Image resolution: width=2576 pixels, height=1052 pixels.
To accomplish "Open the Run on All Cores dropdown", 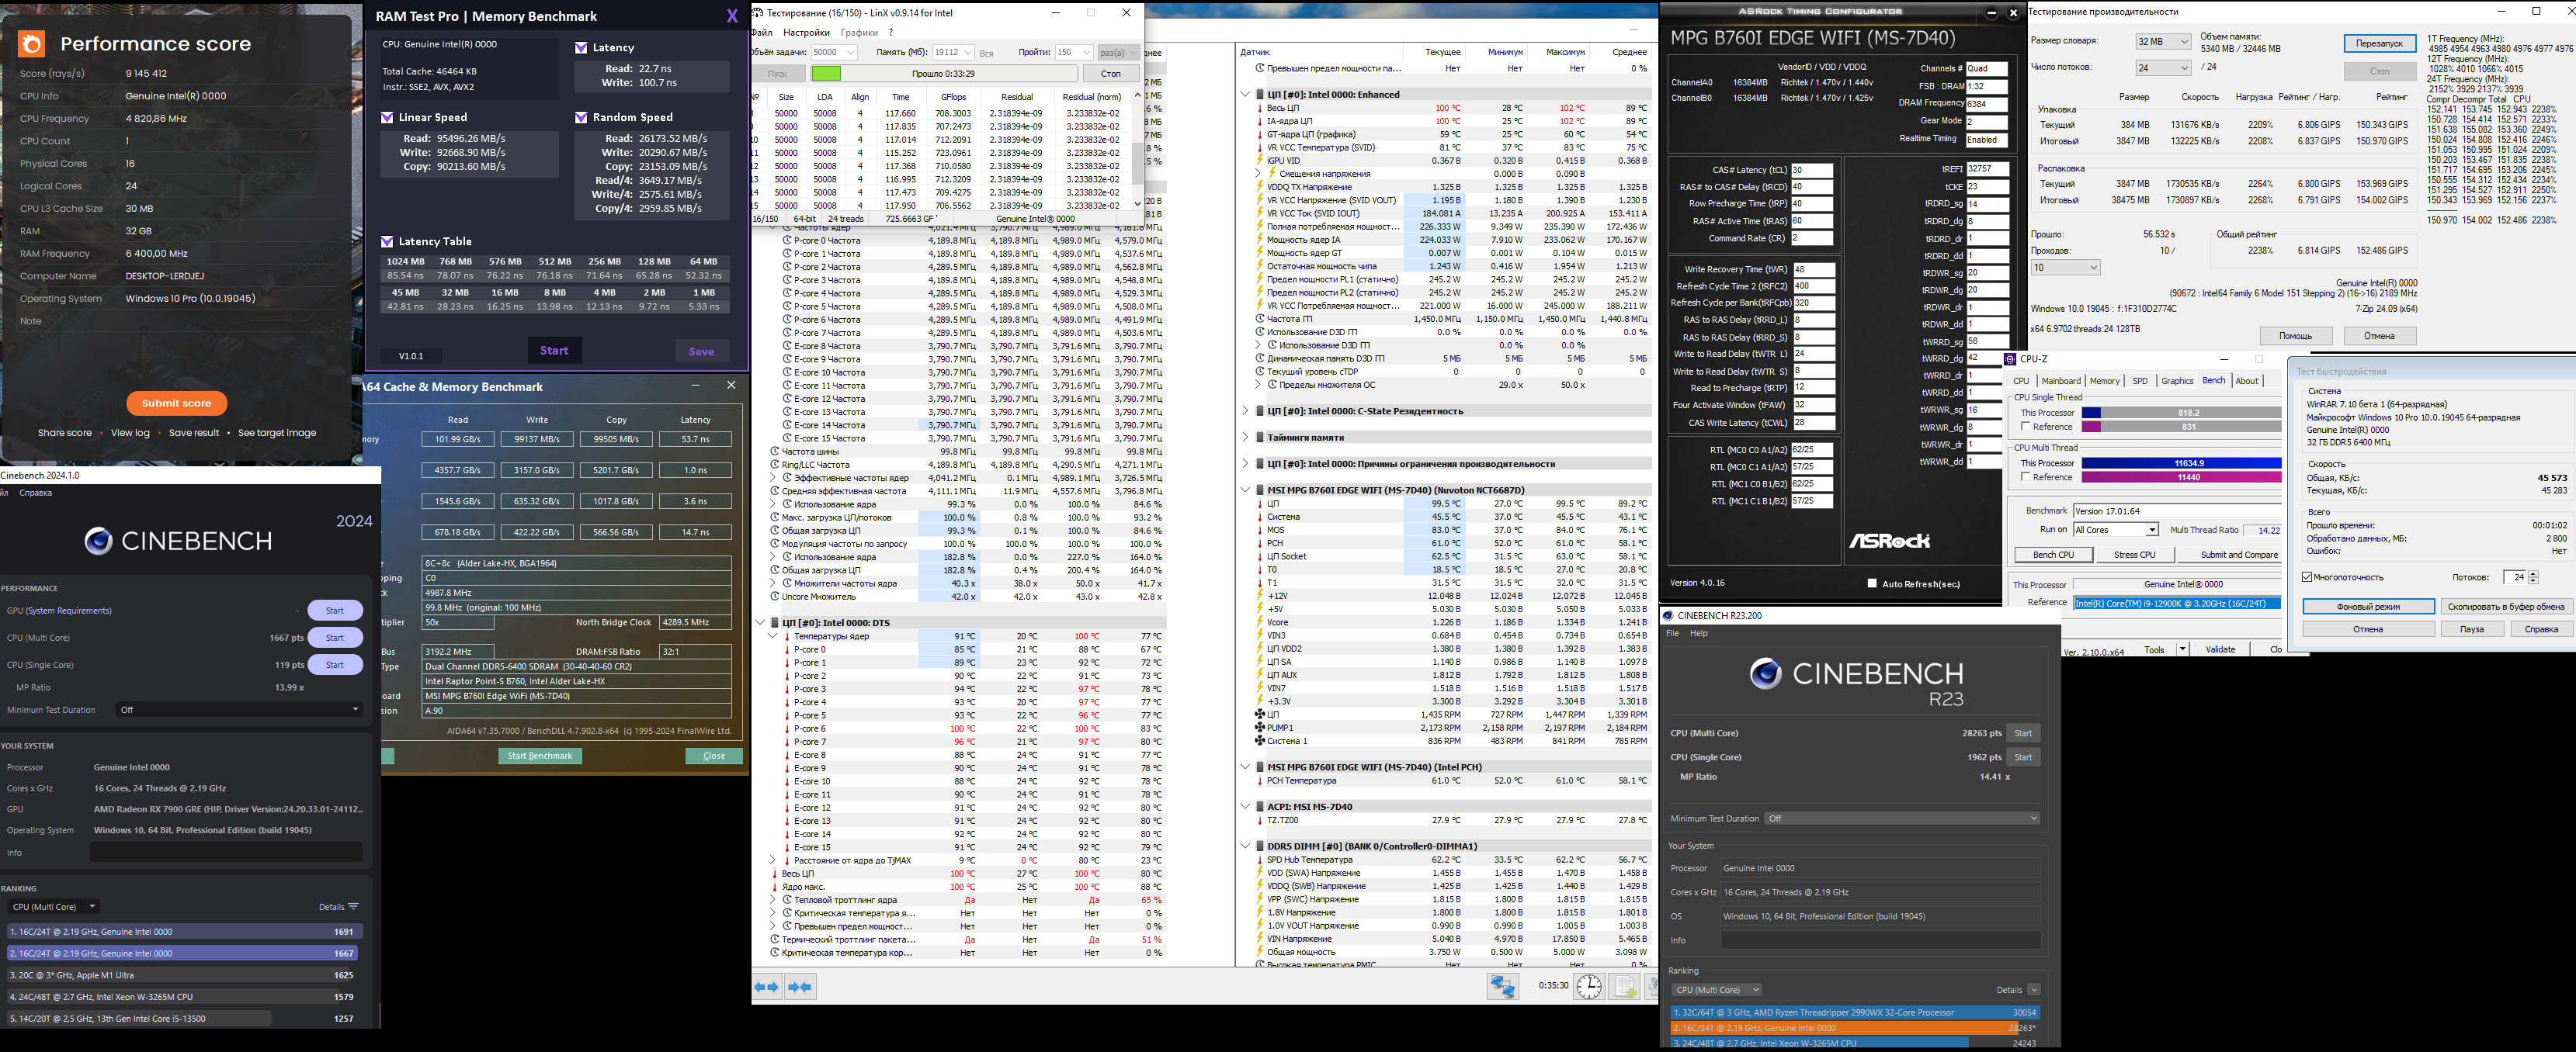I will tap(2151, 530).
